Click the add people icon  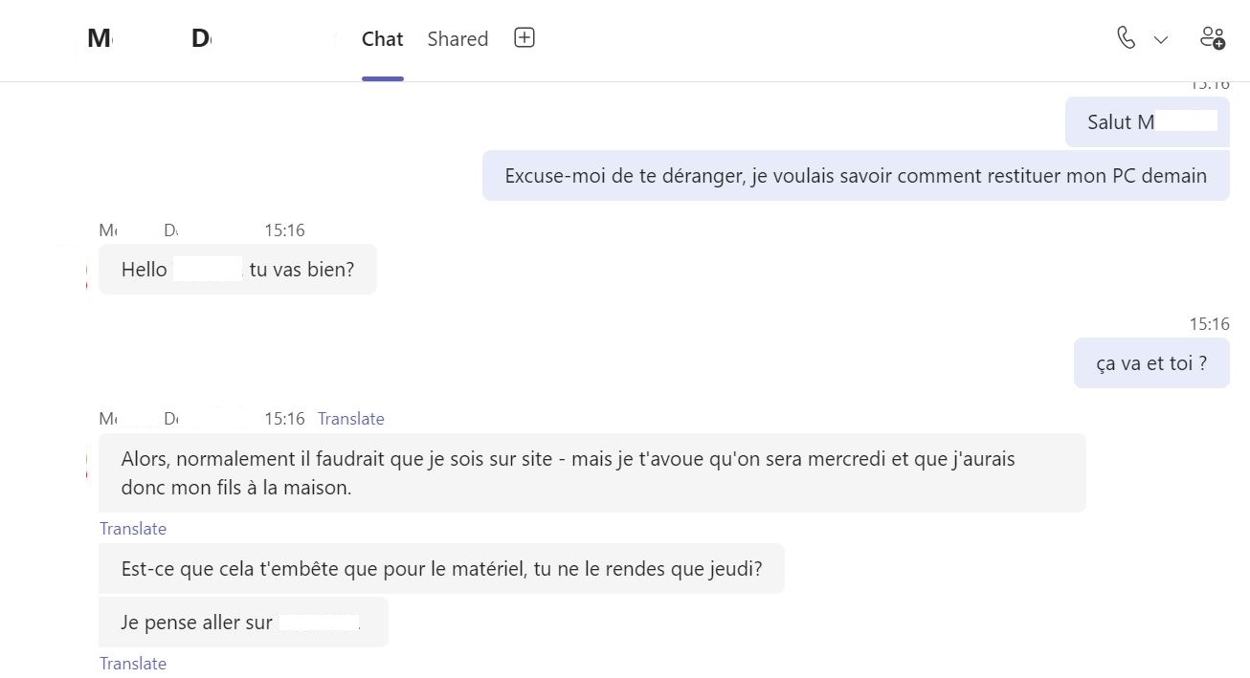[1212, 38]
